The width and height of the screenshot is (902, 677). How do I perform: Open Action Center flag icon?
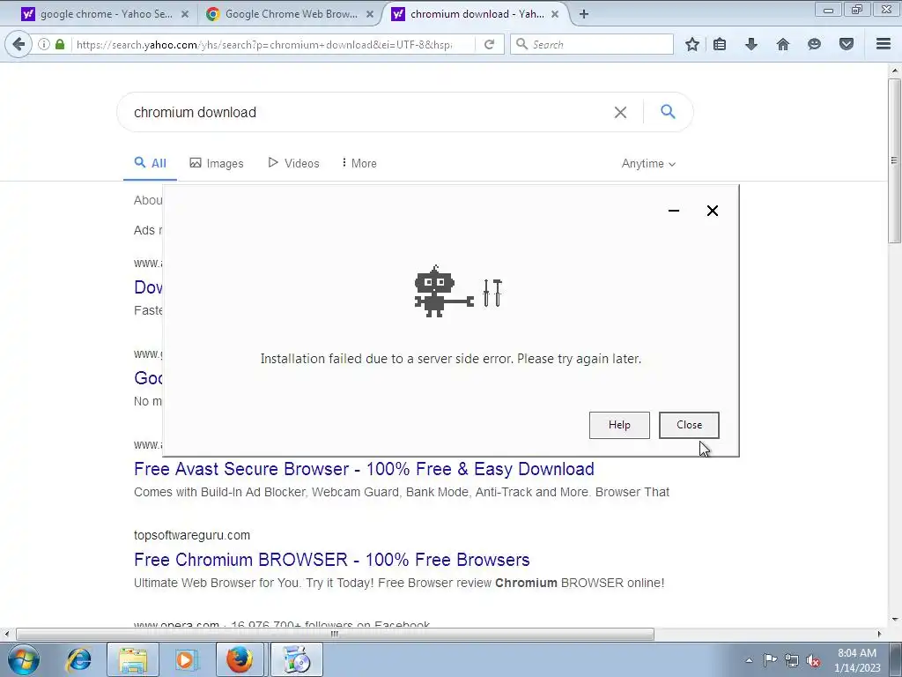click(x=770, y=660)
